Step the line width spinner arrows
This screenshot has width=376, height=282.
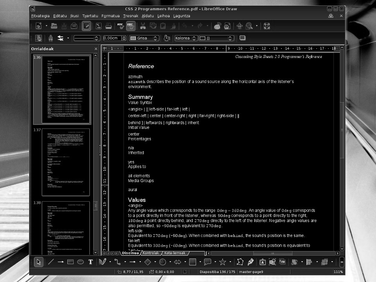coord(124,38)
